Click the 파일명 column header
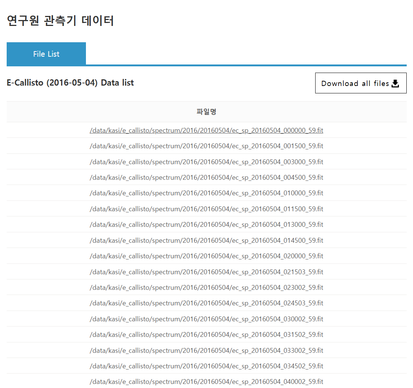 [207, 112]
